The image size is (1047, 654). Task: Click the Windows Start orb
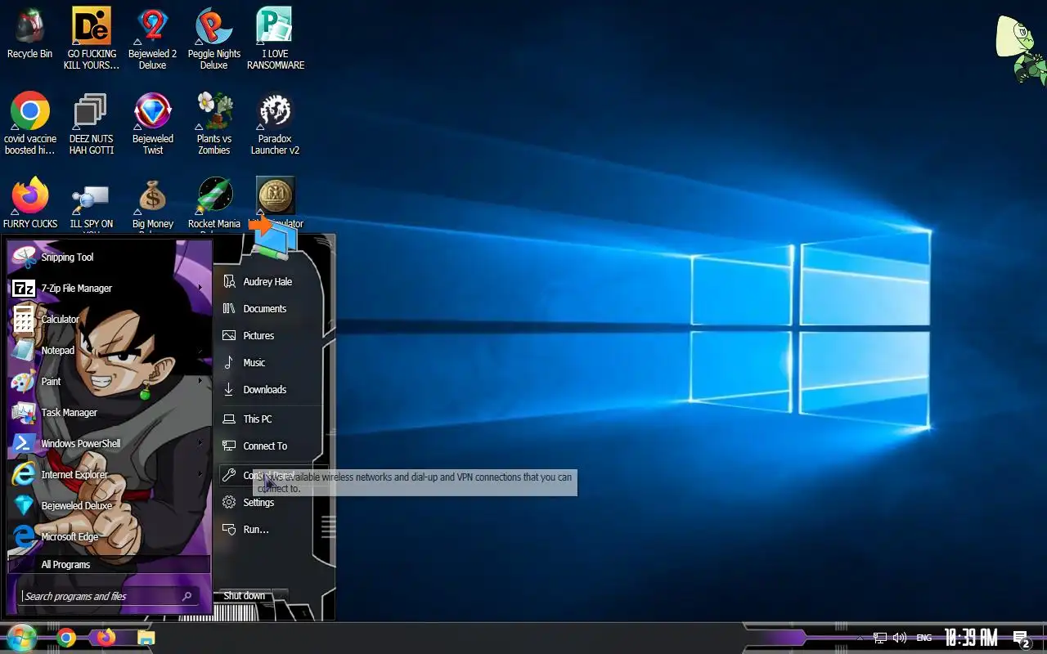[x=21, y=638]
